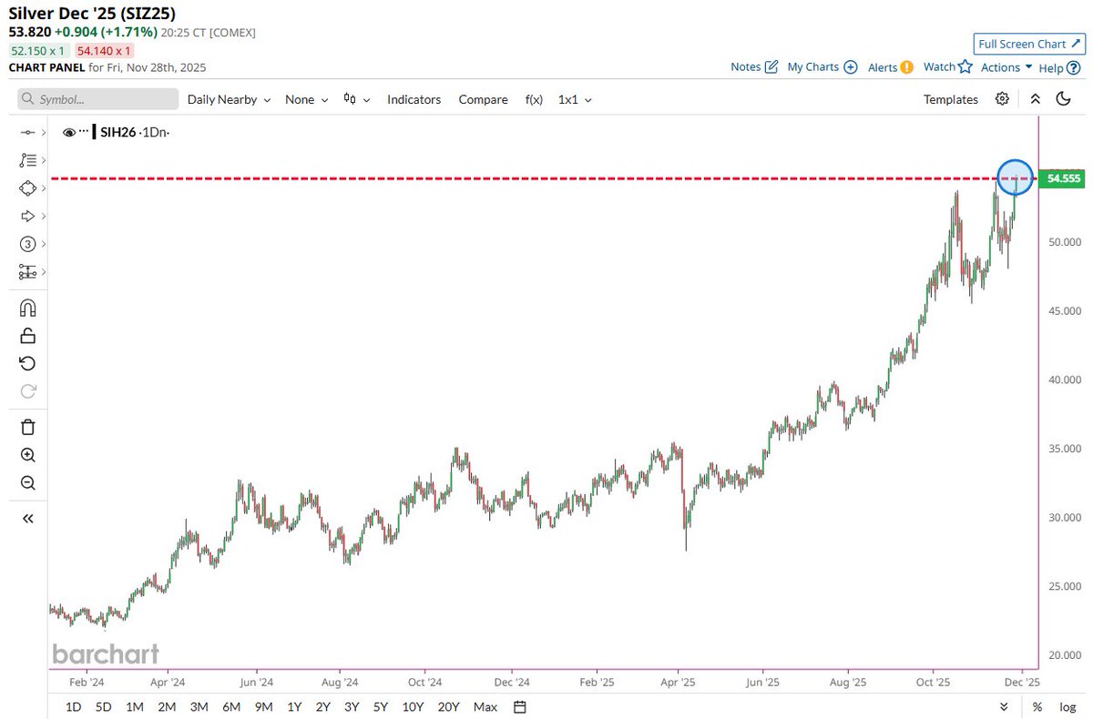Choose the geometric shapes tool

coord(26,187)
